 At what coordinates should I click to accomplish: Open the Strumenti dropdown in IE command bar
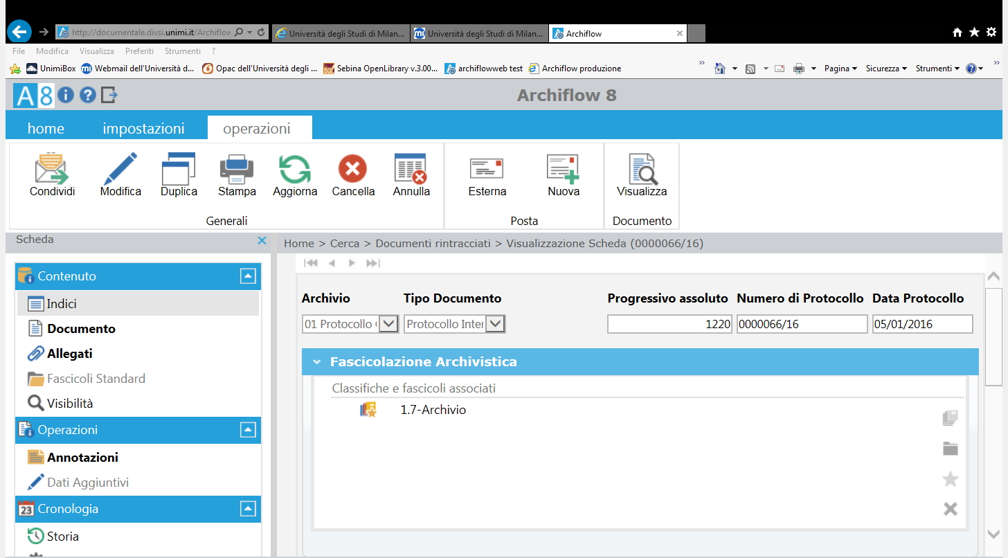click(937, 69)
